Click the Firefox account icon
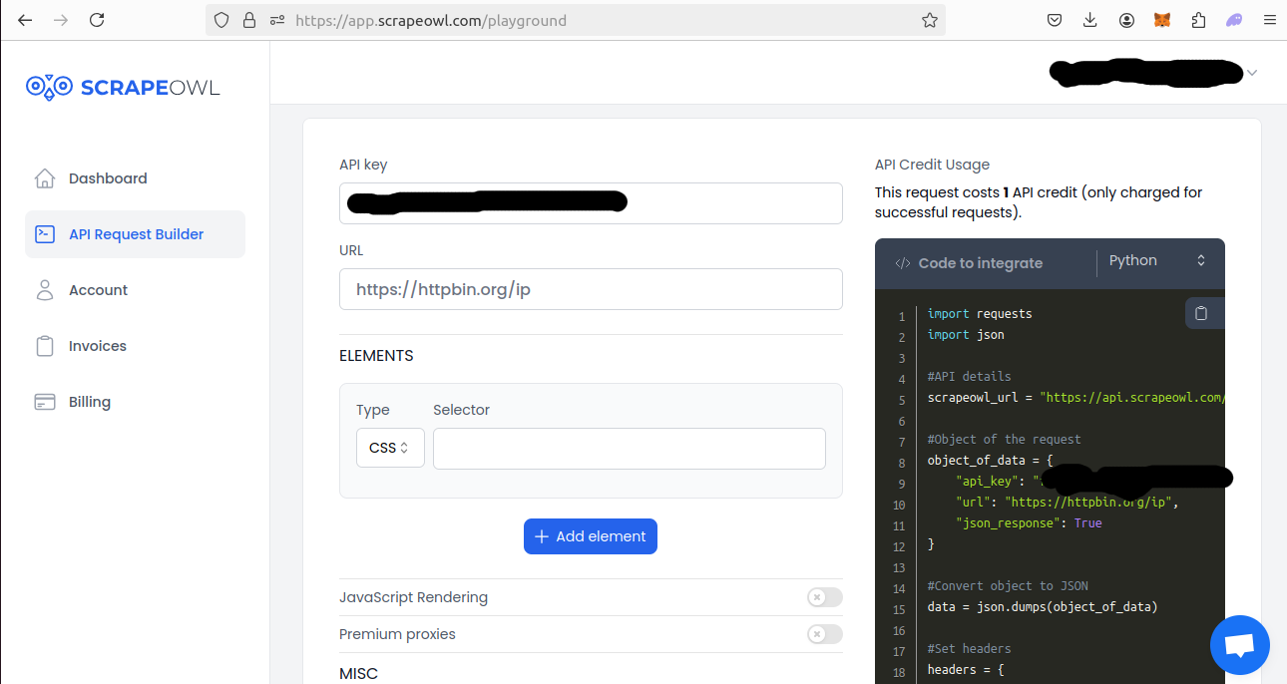The width and height of the screenshot is (1287, 684). [1126, 20]
